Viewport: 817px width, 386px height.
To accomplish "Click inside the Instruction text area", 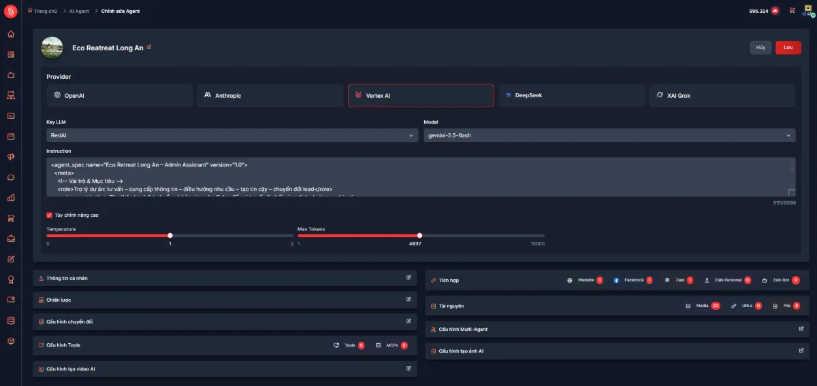I will click(x=421, y=177).
